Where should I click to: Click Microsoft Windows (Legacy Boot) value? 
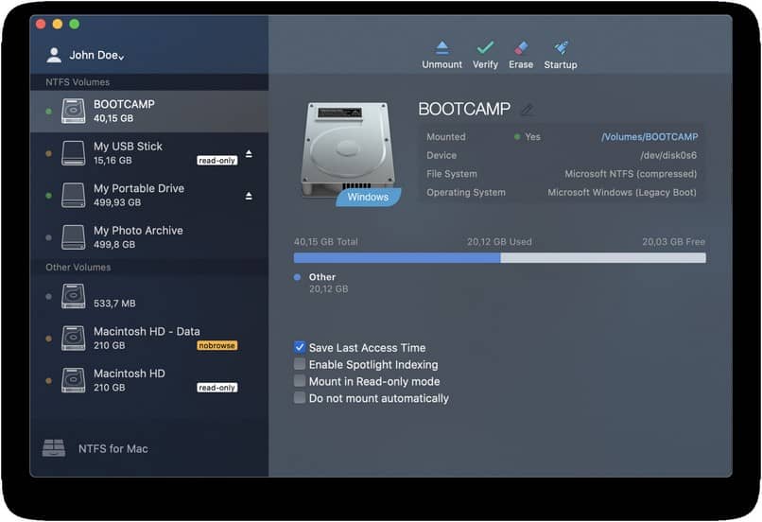click(622, 193)
